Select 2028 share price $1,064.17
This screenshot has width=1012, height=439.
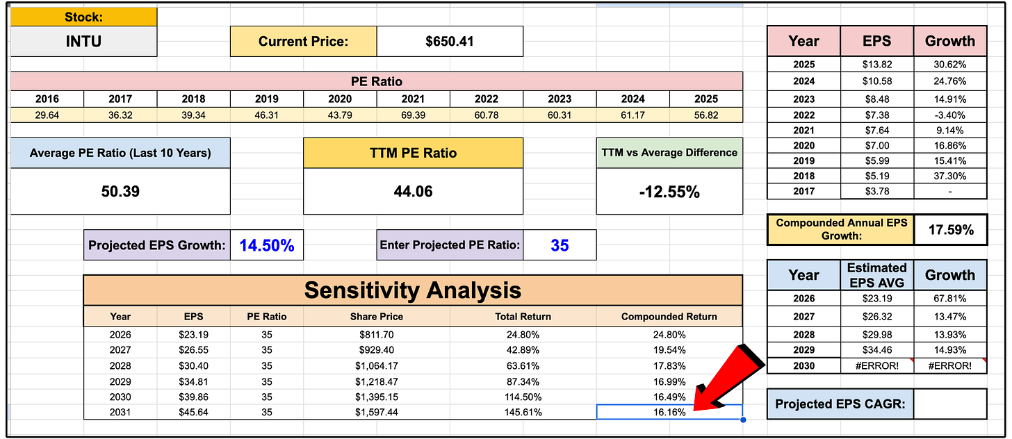click(377, 365)
